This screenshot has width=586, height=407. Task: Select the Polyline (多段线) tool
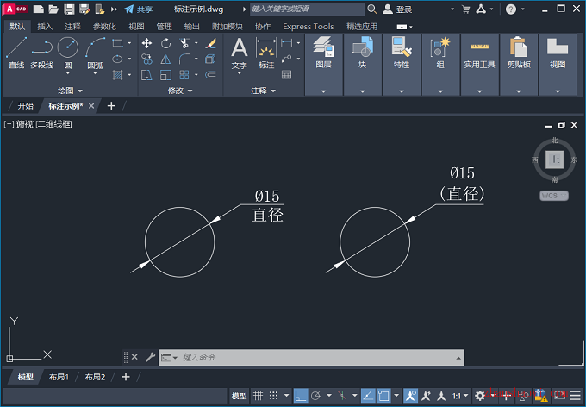pyautogui.click(x=42, y=53)
